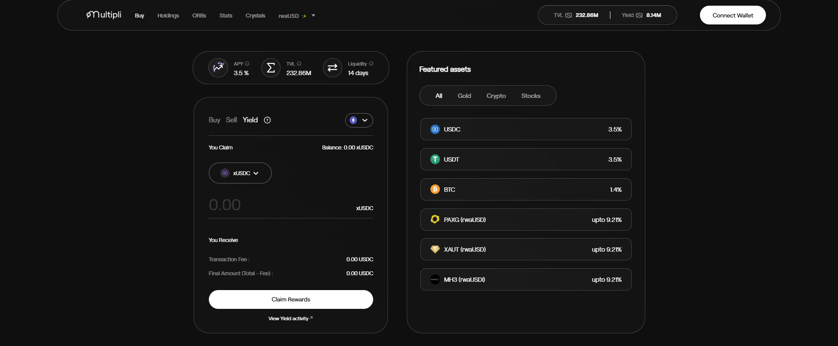Click the BTC Bitcoin icon
This screenshot has height=346, width=838.
pos(435,189)
